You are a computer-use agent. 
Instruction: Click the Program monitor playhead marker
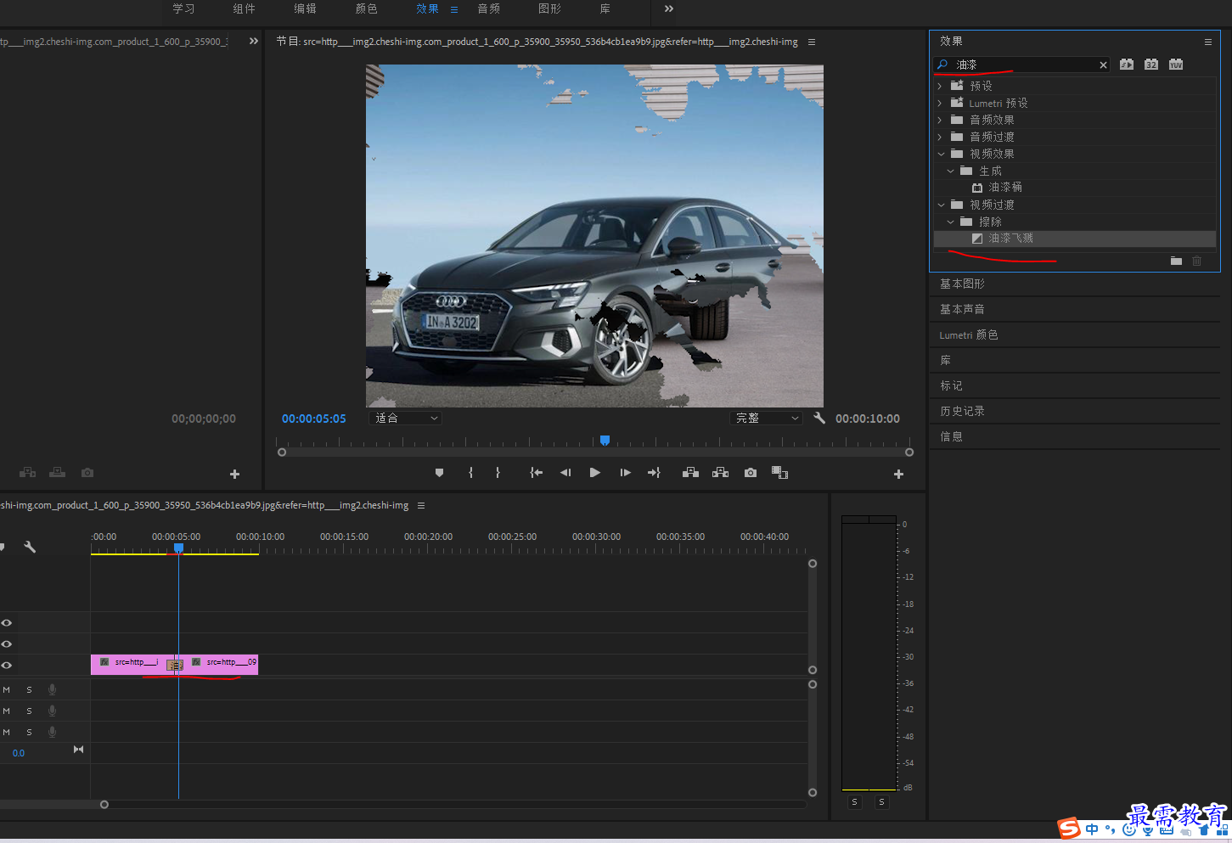pyautogui.click(x=605, y=440)
